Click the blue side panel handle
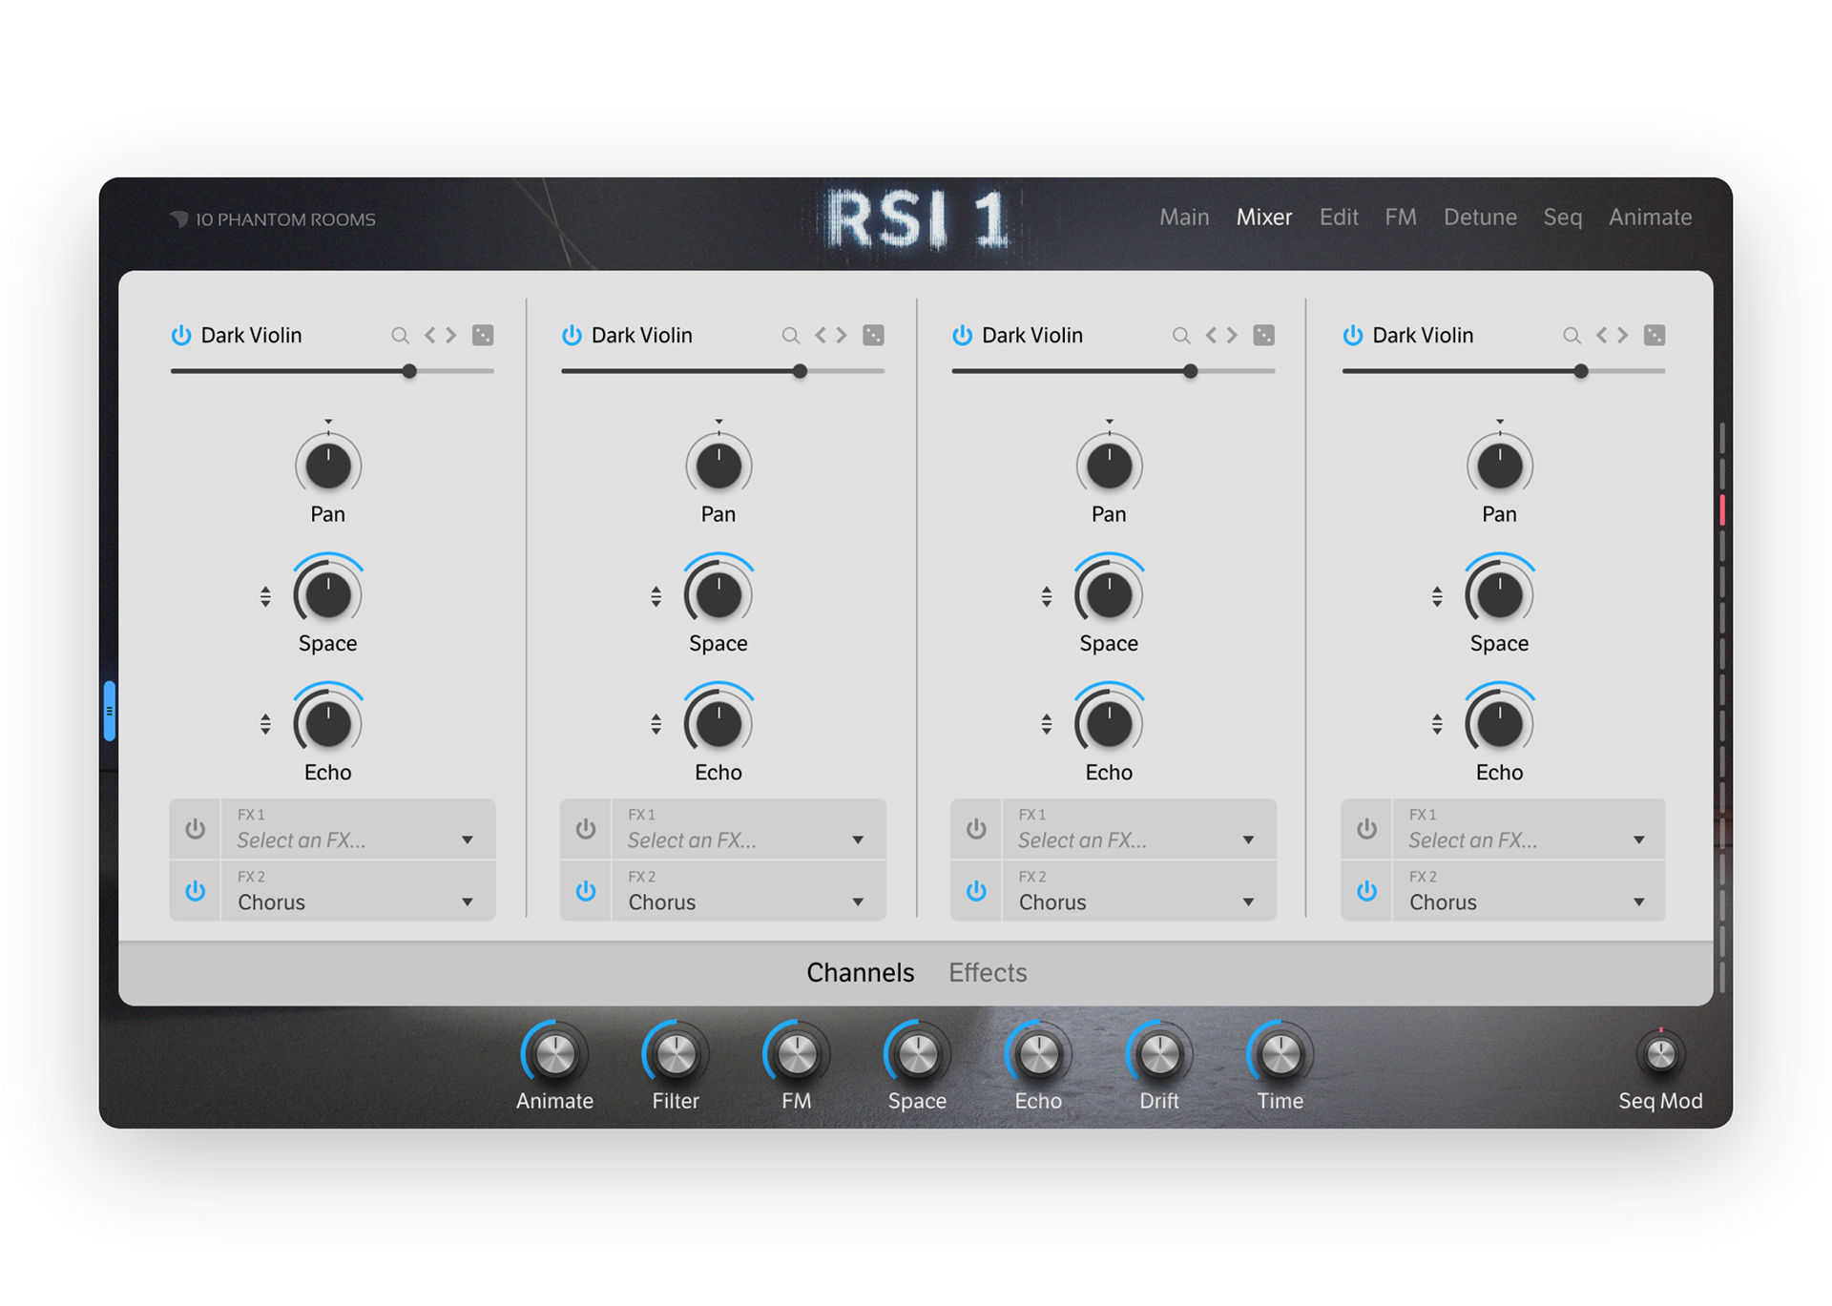This screenshot has width=1832, height=1306. pos(110,711)
